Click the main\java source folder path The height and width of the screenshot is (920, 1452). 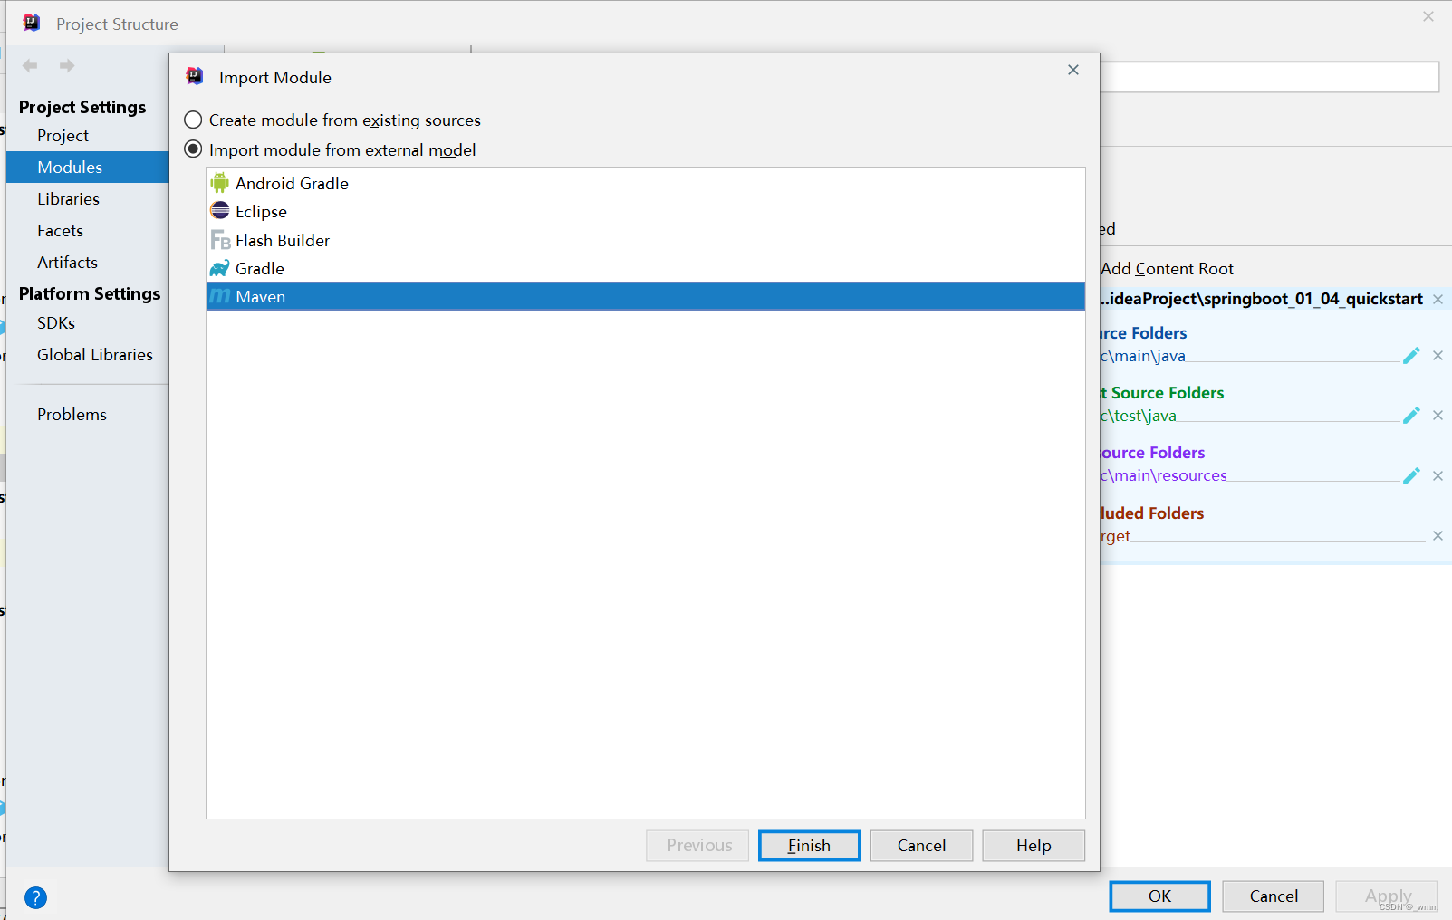click(1143, 356)
